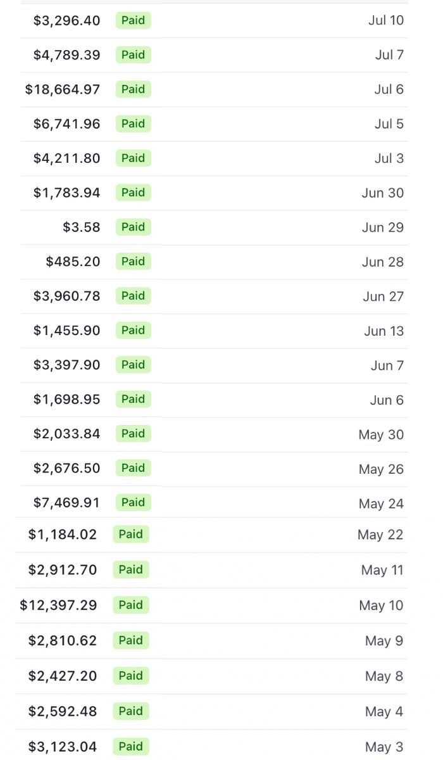The image size is (443, 760).
Task: Click the $3,296.40 payout amount
Action: (x=66, y=20)
